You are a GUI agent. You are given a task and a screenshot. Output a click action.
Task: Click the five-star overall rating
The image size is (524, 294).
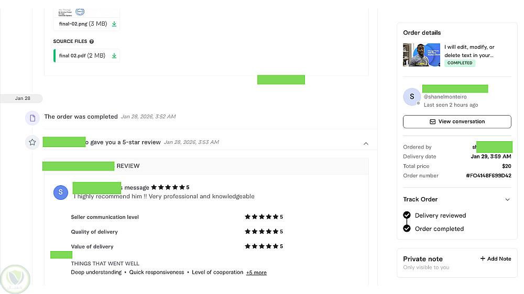(168, 187)
